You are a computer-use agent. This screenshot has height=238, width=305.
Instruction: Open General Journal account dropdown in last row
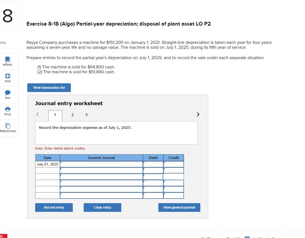(x=101, y=196)
